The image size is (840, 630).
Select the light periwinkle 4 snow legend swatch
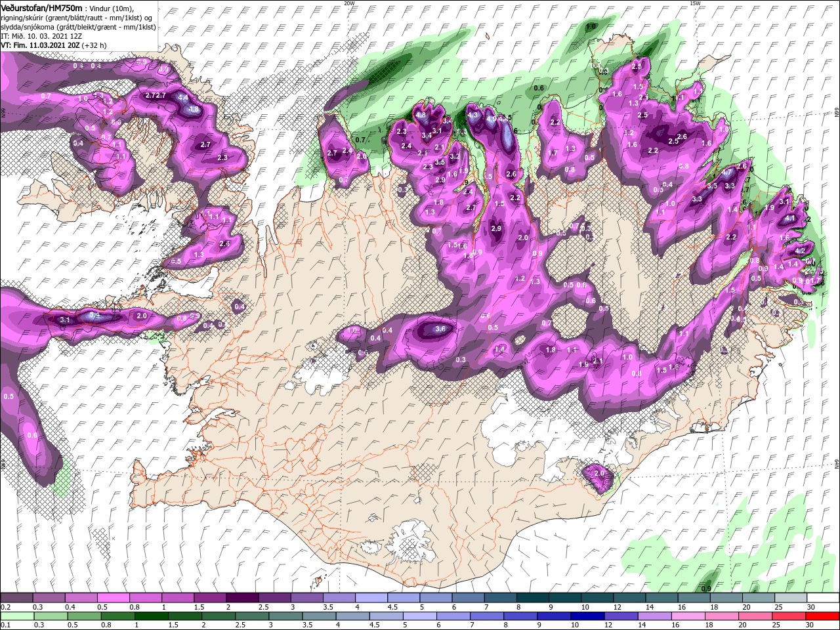pyautogui.click(x=371, y=598)
